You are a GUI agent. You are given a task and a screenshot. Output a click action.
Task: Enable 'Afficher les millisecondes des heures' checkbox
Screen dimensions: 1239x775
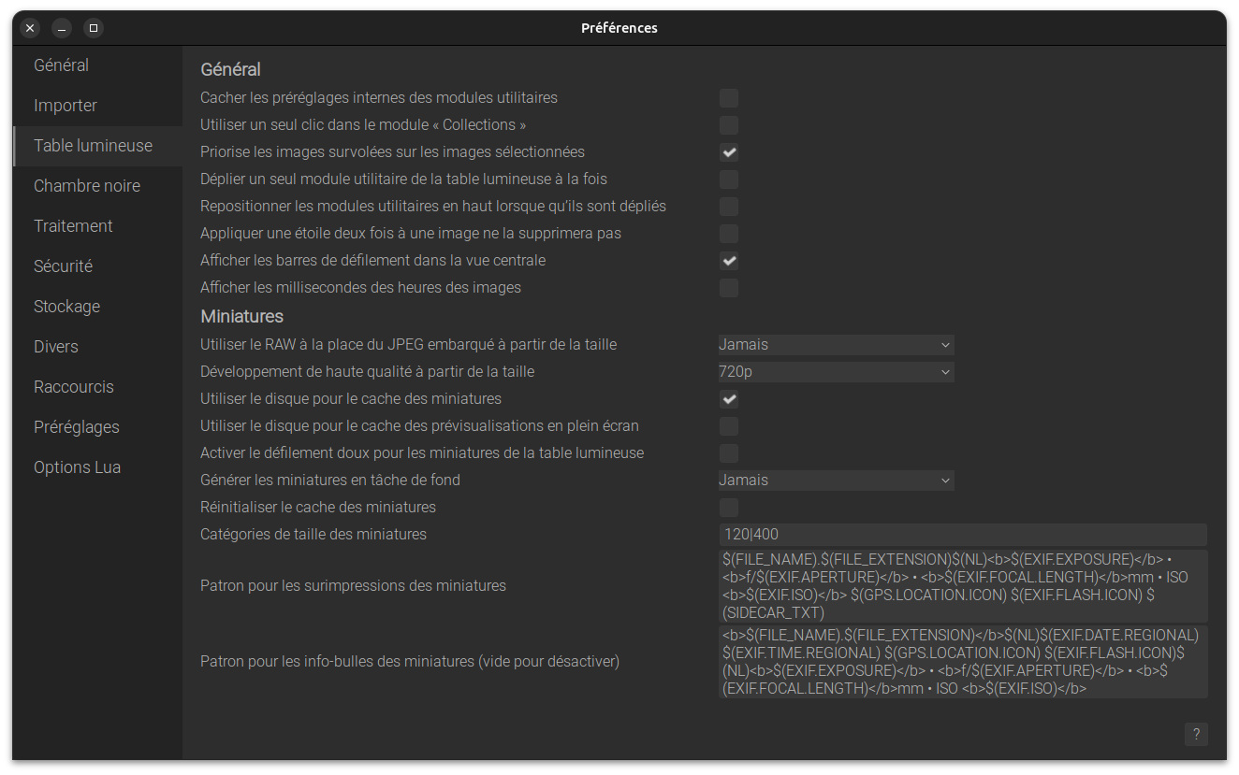729,288
